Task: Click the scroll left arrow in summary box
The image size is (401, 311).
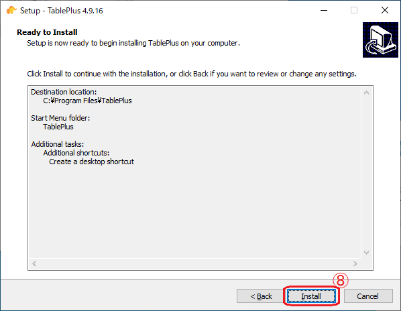Action: [34, 263]
